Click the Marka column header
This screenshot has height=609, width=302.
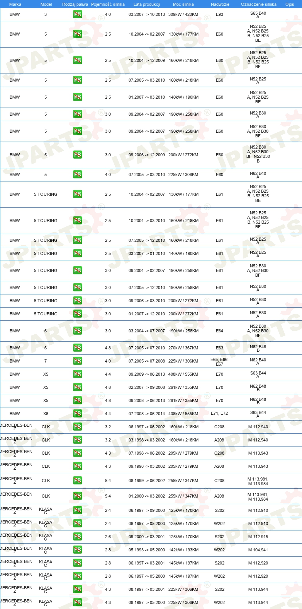[x=15, y=4]
